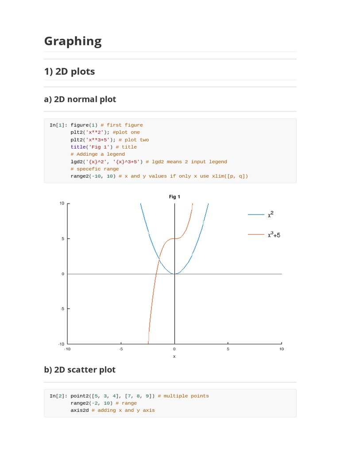Click the y-axis tick label '5'
340x454 pixels.
(x=63, y=239)
